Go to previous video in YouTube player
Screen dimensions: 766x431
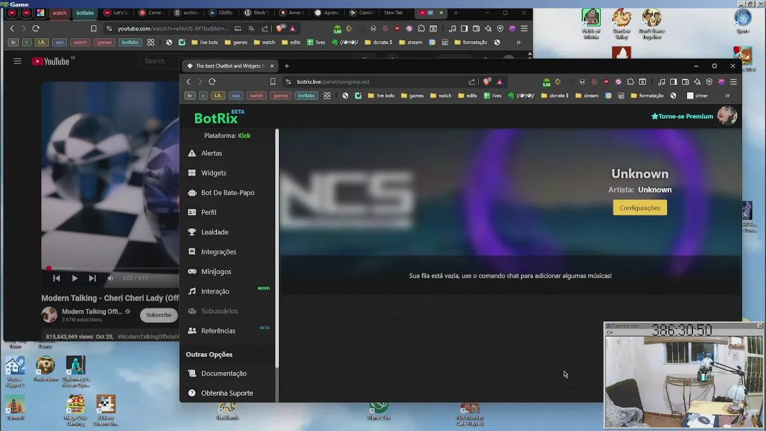tap(56, 278)
